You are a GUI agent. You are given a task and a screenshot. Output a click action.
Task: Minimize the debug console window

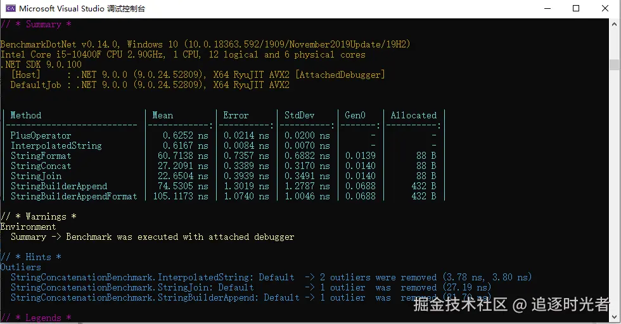547,8
